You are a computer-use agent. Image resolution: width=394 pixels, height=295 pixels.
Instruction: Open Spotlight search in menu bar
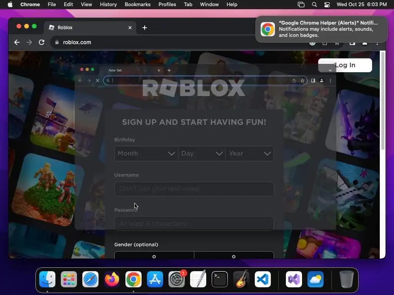[x=314, y=5]
